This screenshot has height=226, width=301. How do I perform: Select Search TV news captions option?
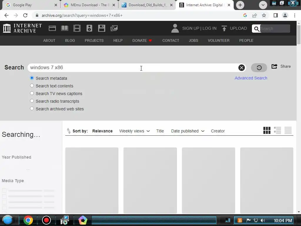(x=32, y=93)
